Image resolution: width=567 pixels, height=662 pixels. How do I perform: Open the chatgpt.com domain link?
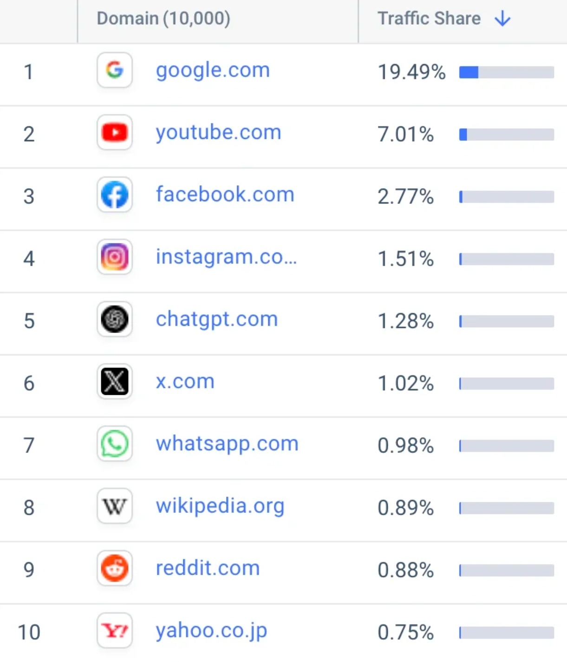tap(217, 320)
